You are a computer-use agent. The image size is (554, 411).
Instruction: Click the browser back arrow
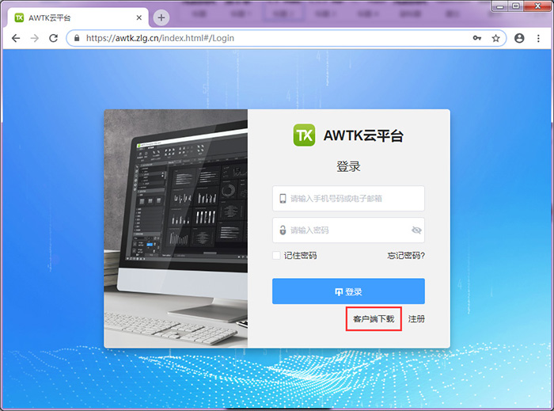click(x=16, y=38)
